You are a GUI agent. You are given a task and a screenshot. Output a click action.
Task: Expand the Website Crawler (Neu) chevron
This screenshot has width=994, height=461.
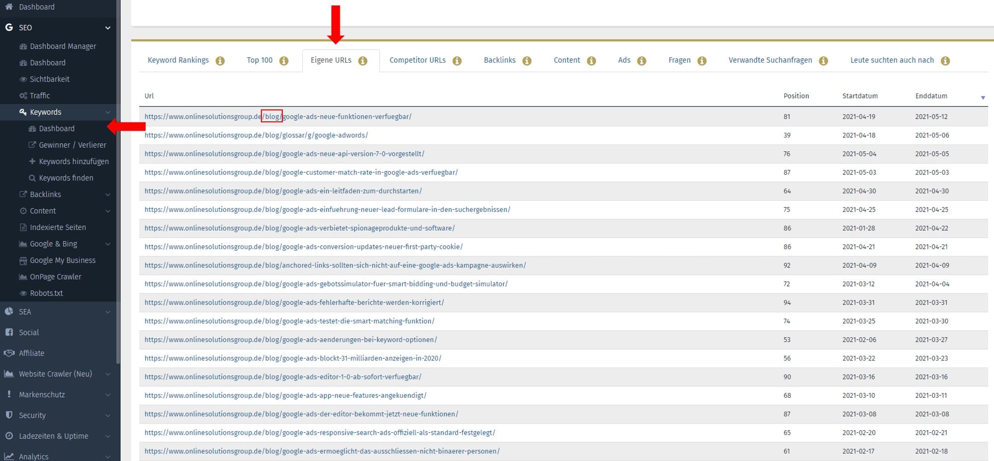click(x=108, y=374)
